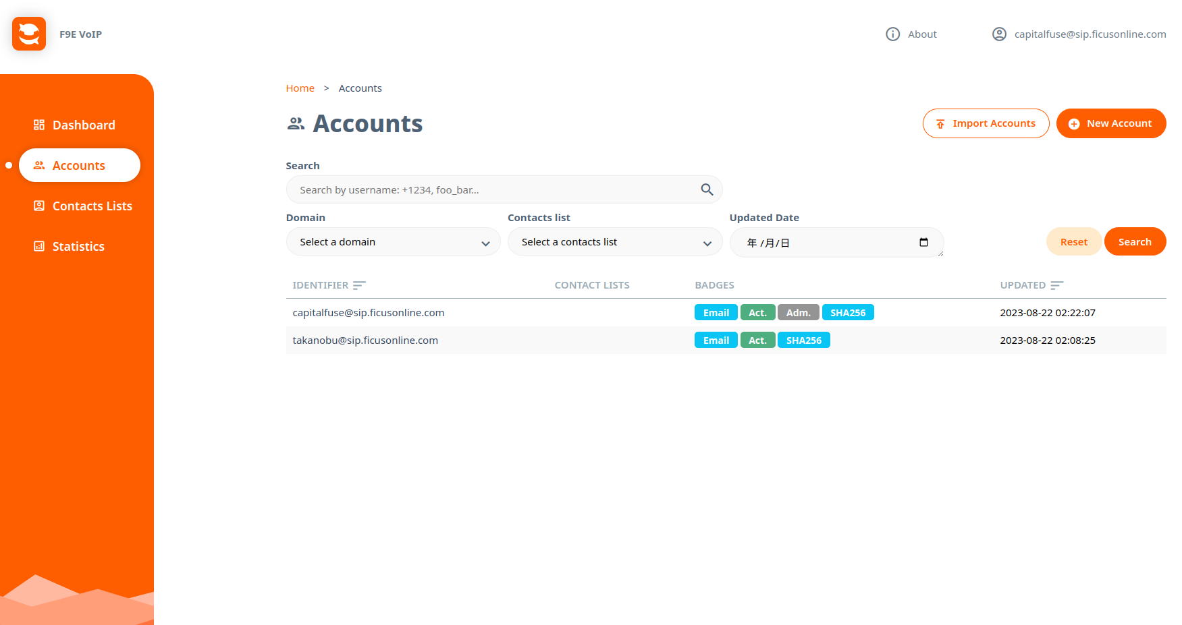Open the Contacts Lists sidebar page
Viewport: 1182px width, 625px height.
click(92, 206)
